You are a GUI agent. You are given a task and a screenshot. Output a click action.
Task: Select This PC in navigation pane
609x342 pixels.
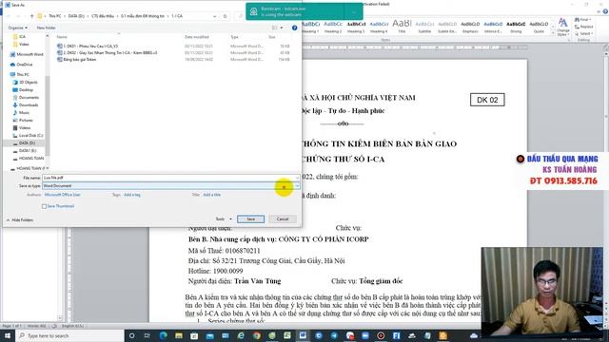pos(23,74)
